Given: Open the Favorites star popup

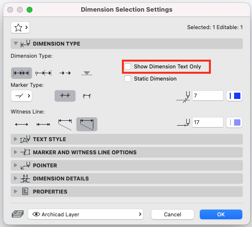Looking at the screenshot, I should pos(20,28).
